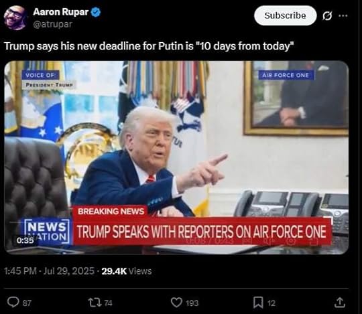Click the repost icon
Screen dimensions: 362x314
pyautogui.click(x=95, y=302)
